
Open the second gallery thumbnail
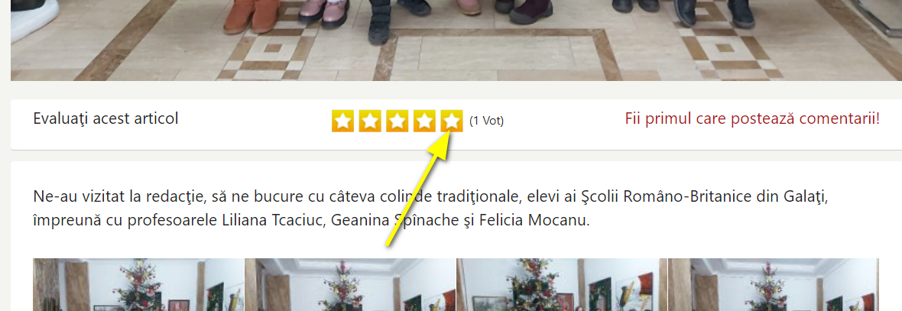point(350,284)
